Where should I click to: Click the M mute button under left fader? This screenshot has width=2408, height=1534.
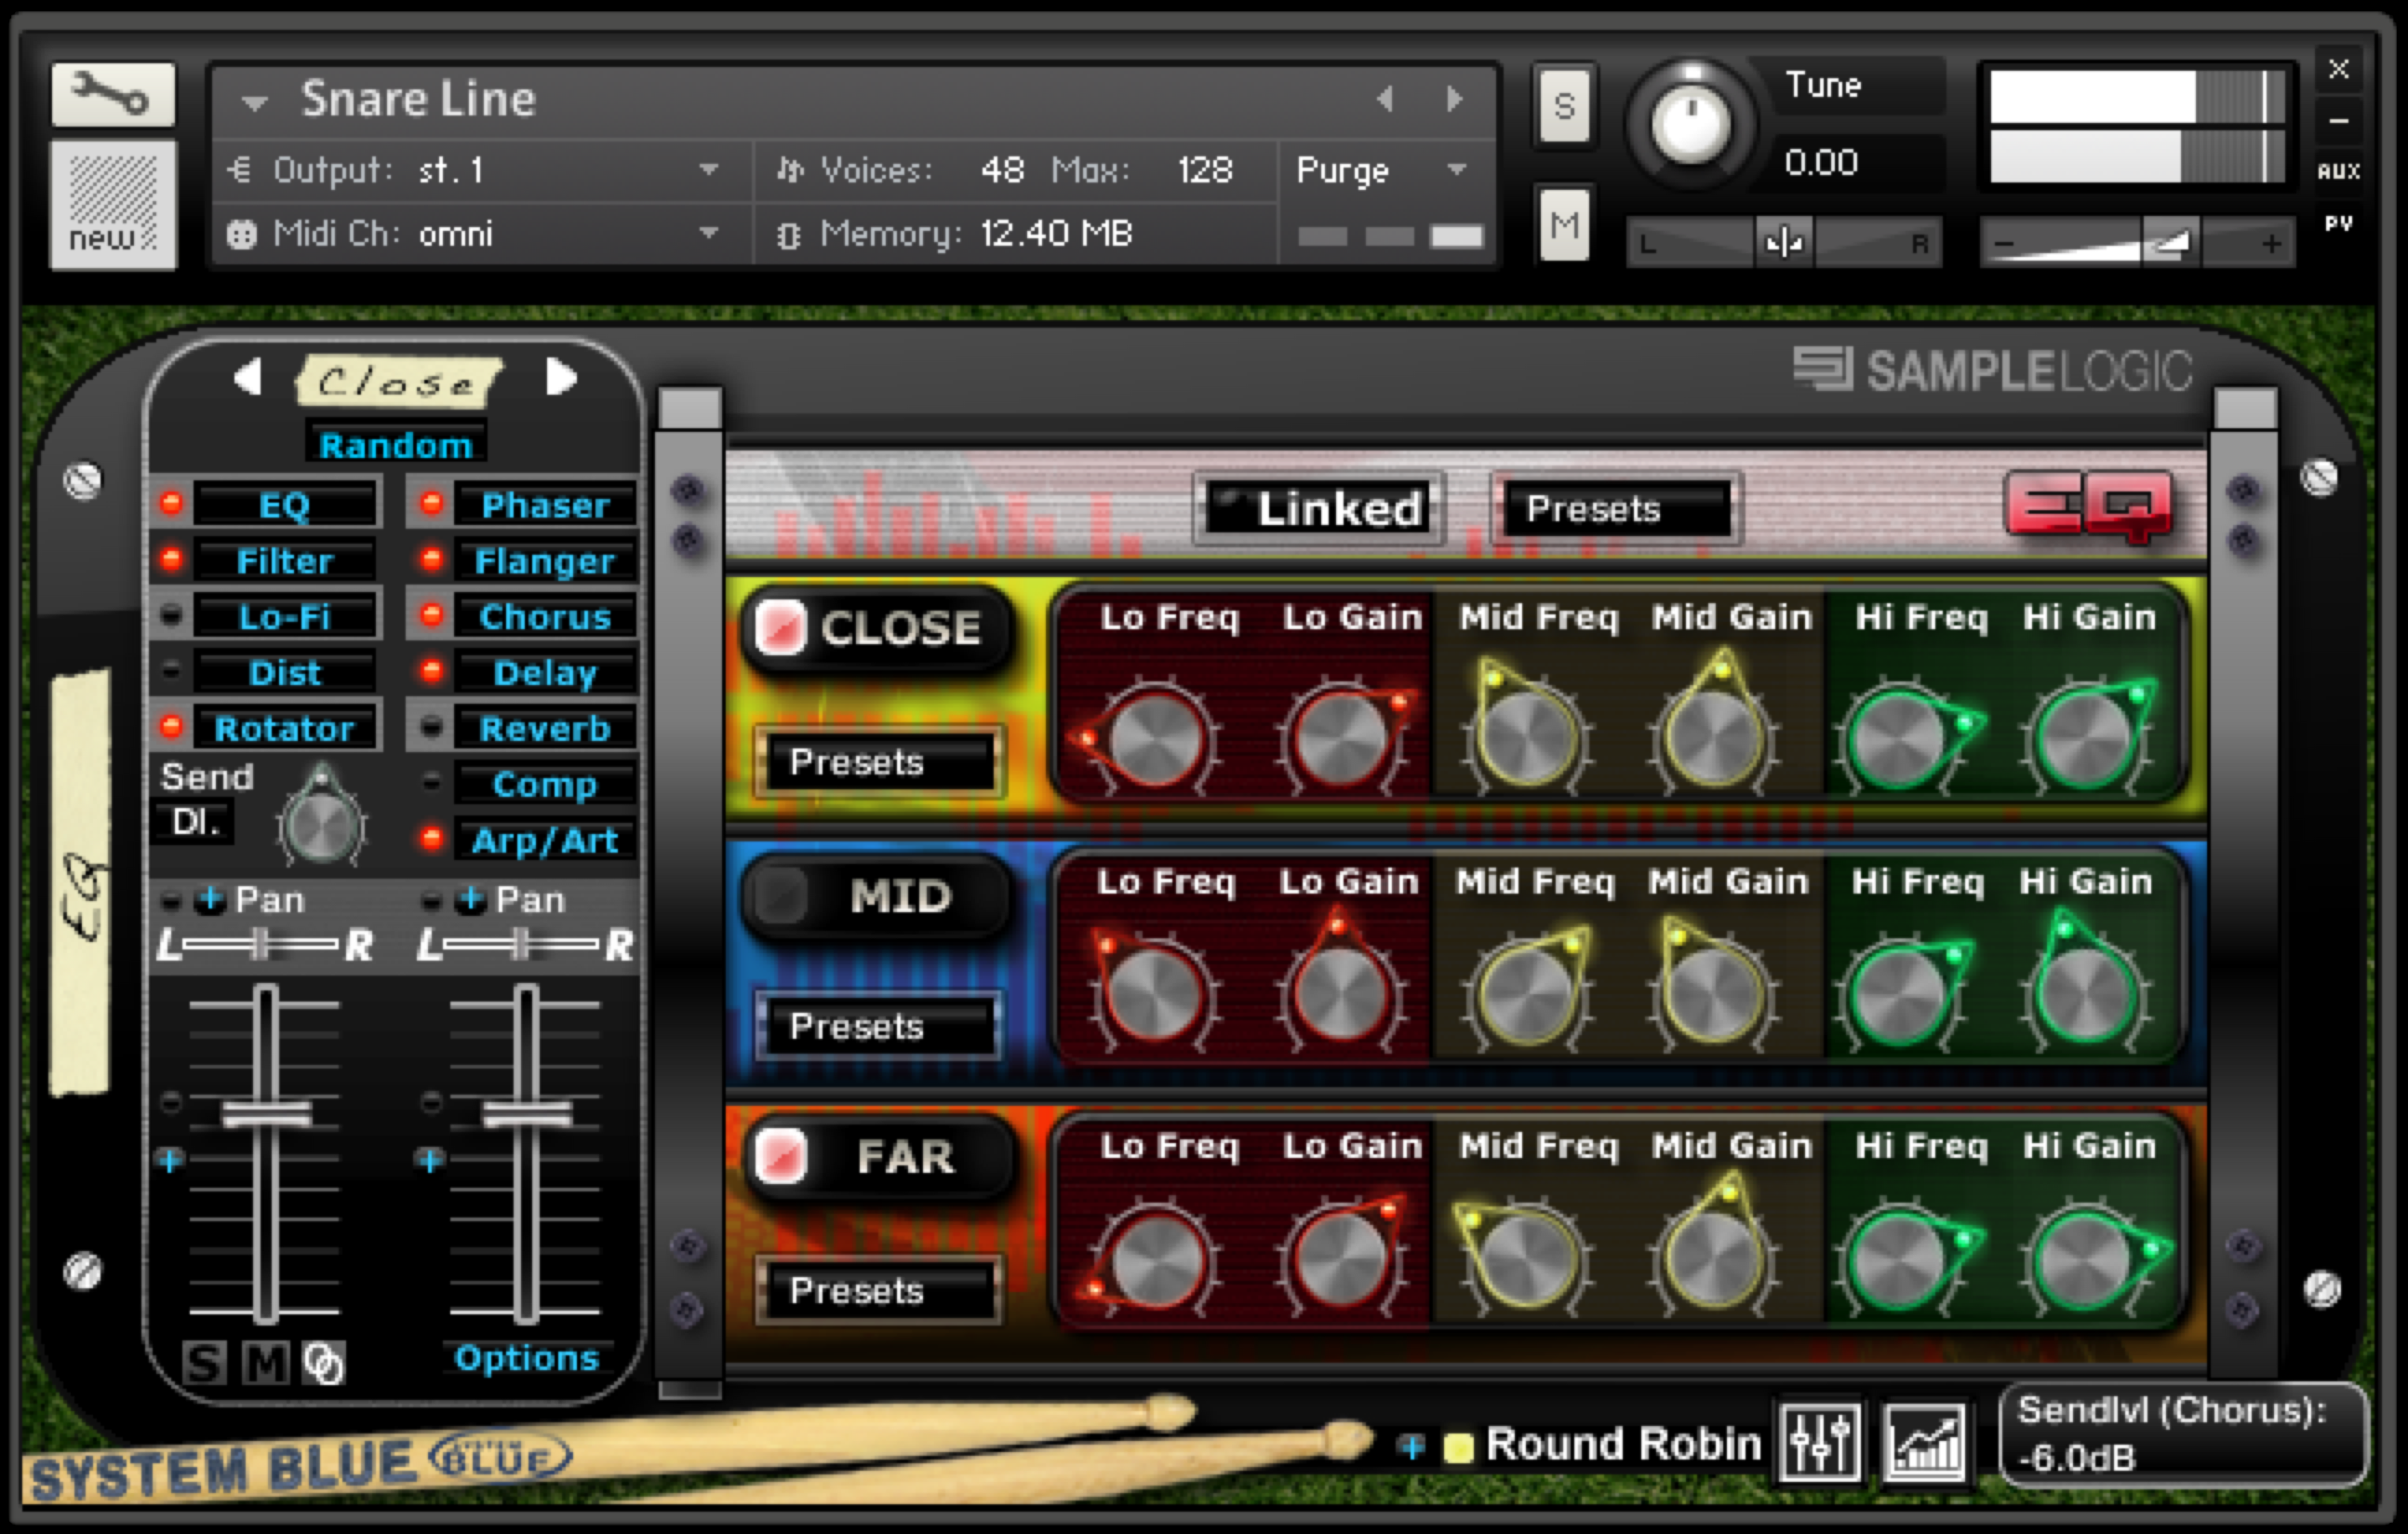[x=265, y=1363]
